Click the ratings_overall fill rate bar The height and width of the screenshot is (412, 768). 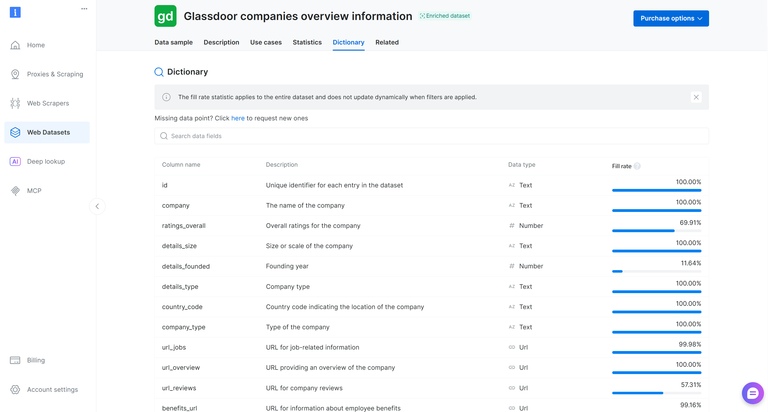[x=656, y=231]
